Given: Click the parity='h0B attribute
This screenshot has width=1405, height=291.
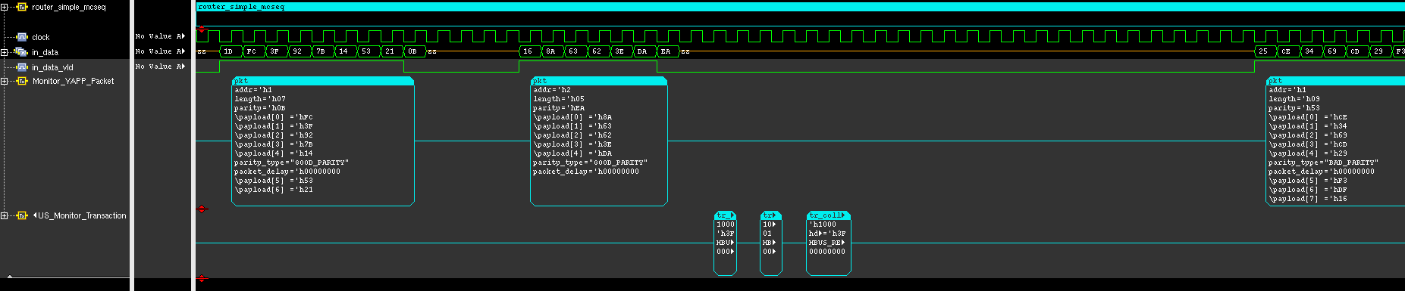Looking at the screenshot, I should pyautogui.click(x=260, y=108).
